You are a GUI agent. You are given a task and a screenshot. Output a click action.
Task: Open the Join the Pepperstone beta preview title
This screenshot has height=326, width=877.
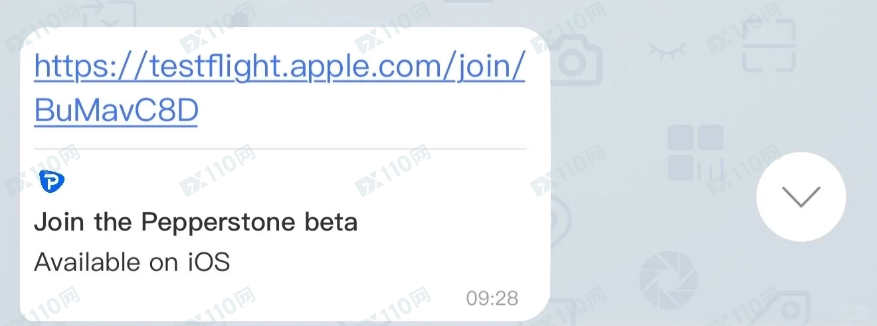pyautogui.click(x=196, y=222)
